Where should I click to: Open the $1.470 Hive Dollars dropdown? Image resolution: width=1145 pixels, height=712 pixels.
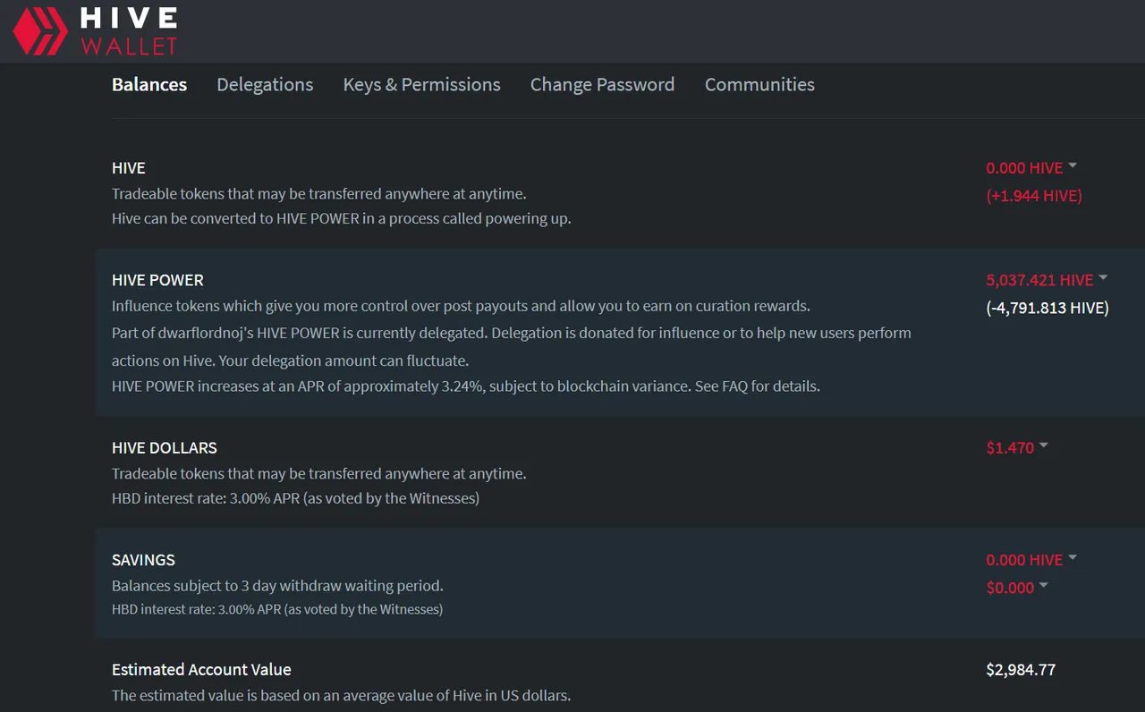(1017, 448)
